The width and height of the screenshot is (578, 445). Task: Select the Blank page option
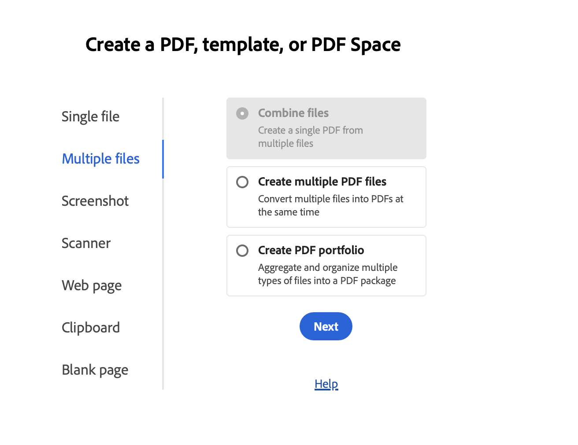click(x=95, y=369)
